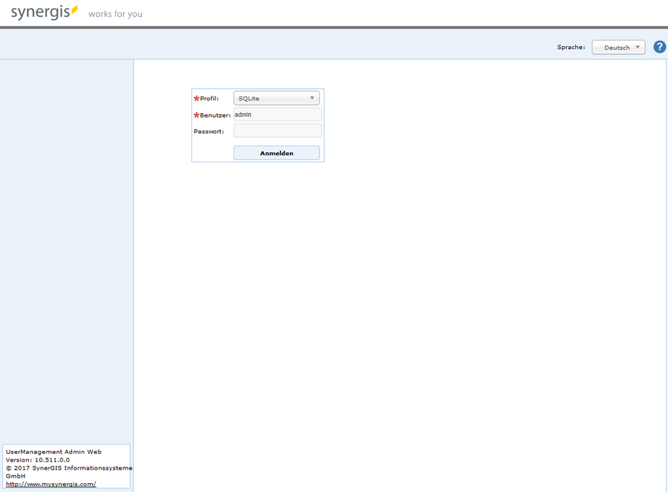
Task: Open the mysynergis.com link
Action: pos(50,483)
